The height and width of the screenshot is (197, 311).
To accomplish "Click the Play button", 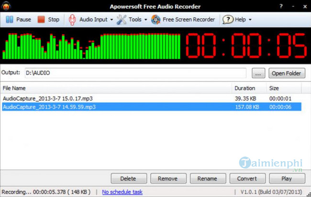I will pos(287,178).
